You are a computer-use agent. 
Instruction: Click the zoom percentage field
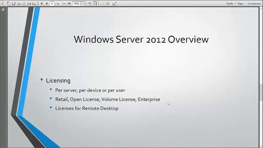(77, 3)
